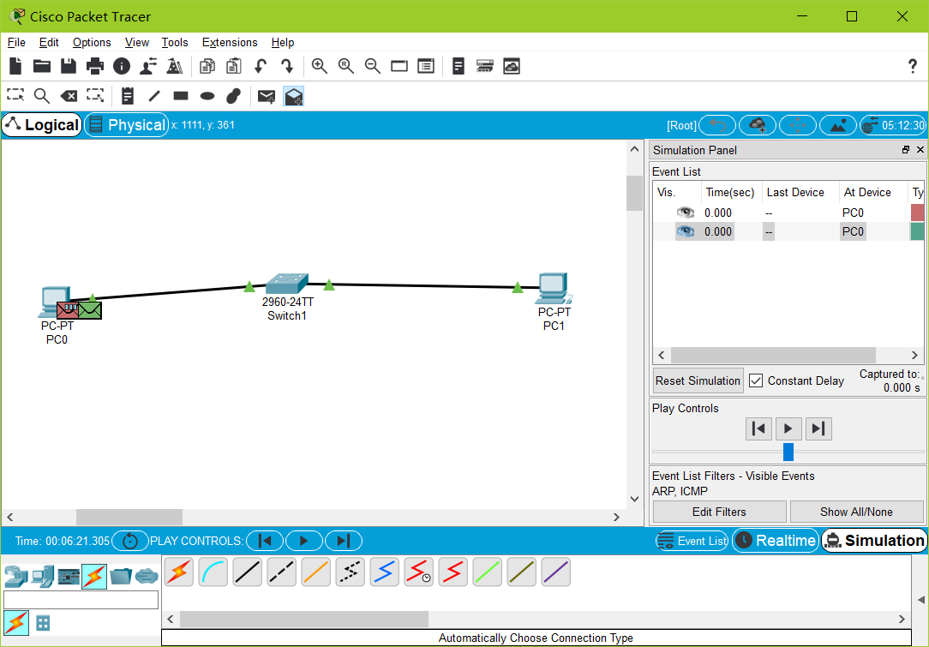
Task: Click the Copy icon
Action: point(207,66)
